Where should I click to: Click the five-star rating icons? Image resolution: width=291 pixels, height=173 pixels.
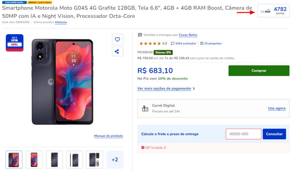click(150, 44)
